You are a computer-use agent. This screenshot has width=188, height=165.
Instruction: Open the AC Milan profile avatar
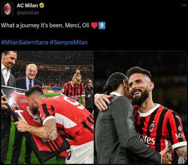(x=8, y=9)
